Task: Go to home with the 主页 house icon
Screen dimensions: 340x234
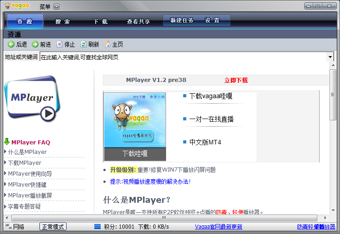Action: (107, 44)
